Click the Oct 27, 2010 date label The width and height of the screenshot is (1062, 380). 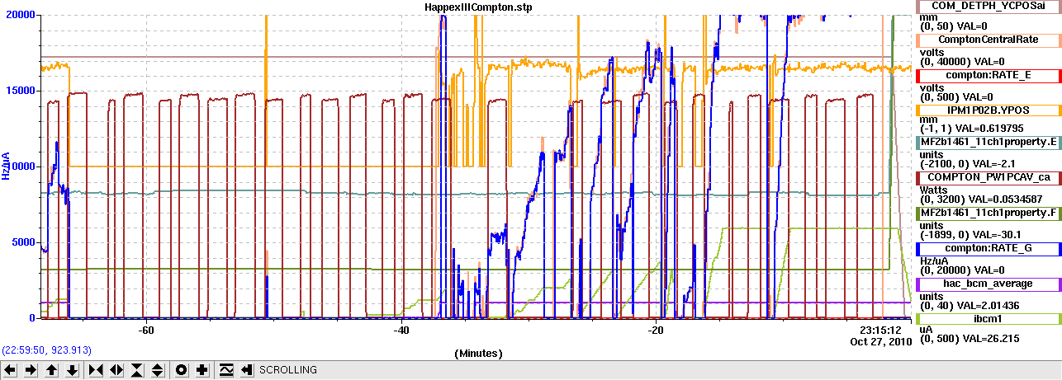point(880,340)
